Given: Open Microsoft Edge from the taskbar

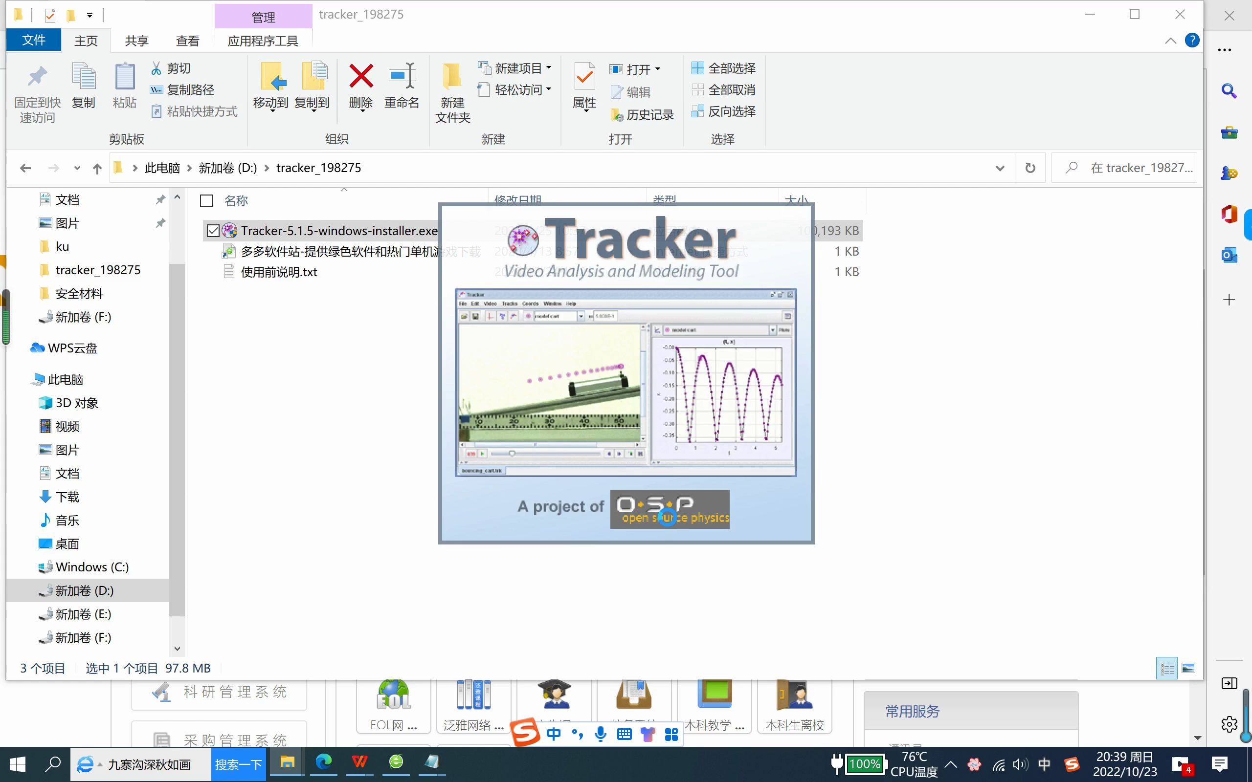Looking at the screenshot, I should tap(324, 762).
